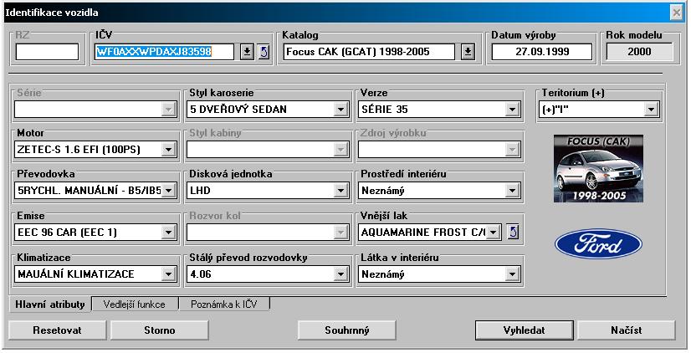Screen dimensions: 691x353
Task: Select the Hlavní atributy tab
Action: click(49, 304)
